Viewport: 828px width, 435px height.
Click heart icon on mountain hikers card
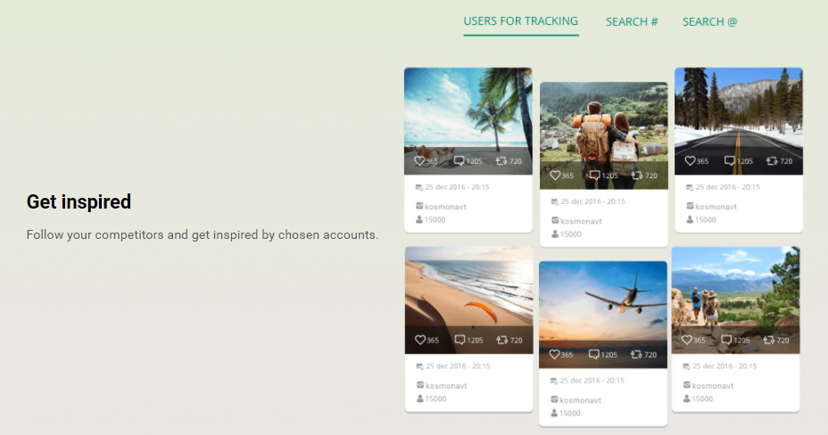[x=686, y=341]
